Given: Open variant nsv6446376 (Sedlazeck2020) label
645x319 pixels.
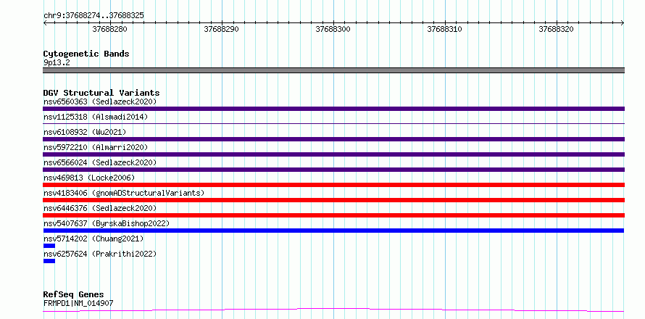Looking at the screenshot, I should point(100,208).
